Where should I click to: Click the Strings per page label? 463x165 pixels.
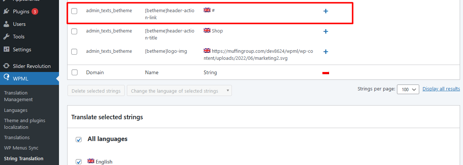(x=376, y=89)
